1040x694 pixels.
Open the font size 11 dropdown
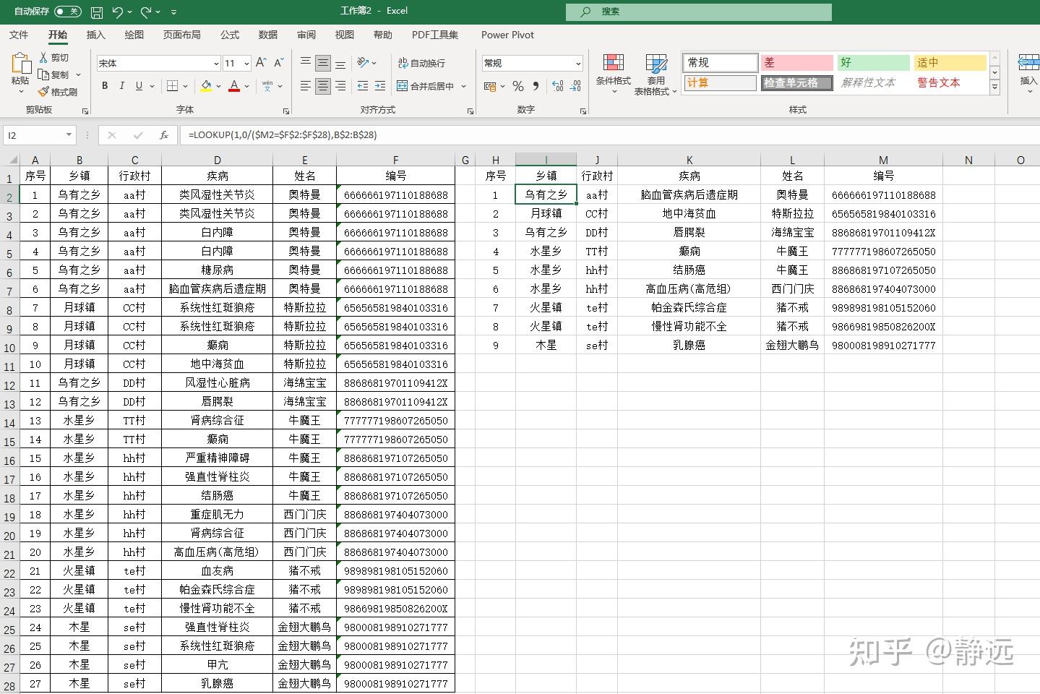pos(246,64)
